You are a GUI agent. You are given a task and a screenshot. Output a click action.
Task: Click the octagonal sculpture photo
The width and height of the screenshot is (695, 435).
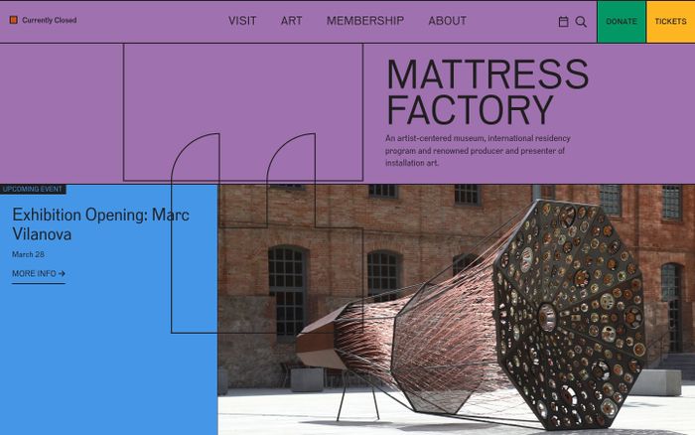point(457,310)
